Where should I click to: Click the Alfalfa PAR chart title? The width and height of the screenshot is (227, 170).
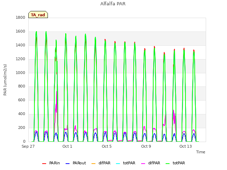113,4
